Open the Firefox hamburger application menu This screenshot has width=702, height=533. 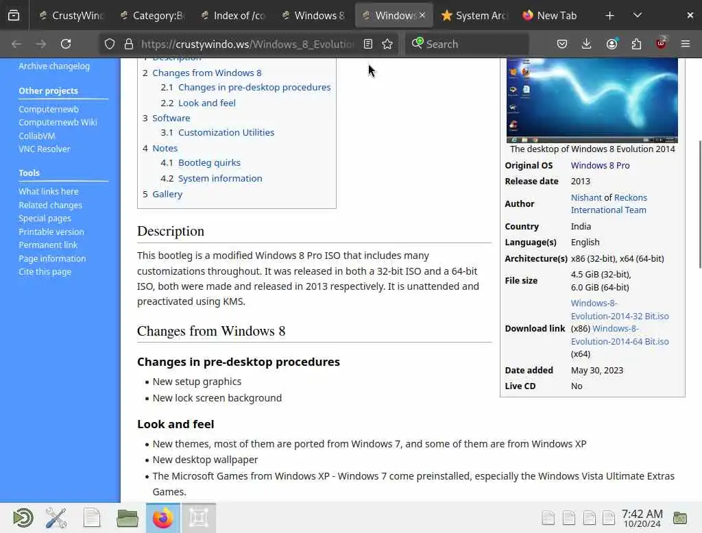[686, 44]
